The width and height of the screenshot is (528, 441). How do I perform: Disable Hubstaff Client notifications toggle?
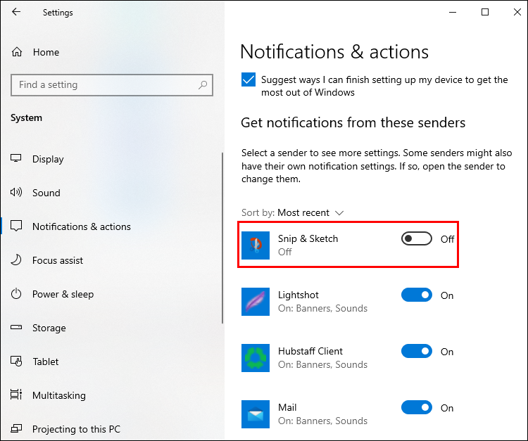[x=417, y=351]
